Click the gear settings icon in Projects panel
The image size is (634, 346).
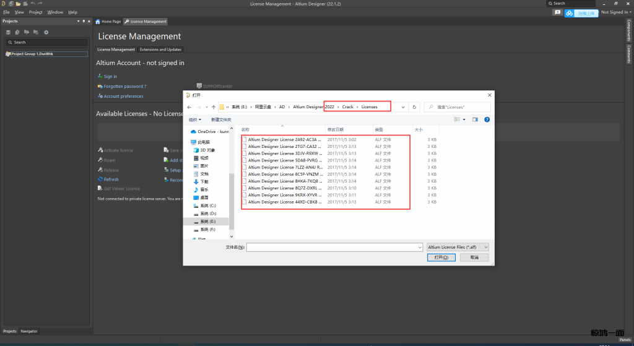pyautogui.click(x=46, y=32)
